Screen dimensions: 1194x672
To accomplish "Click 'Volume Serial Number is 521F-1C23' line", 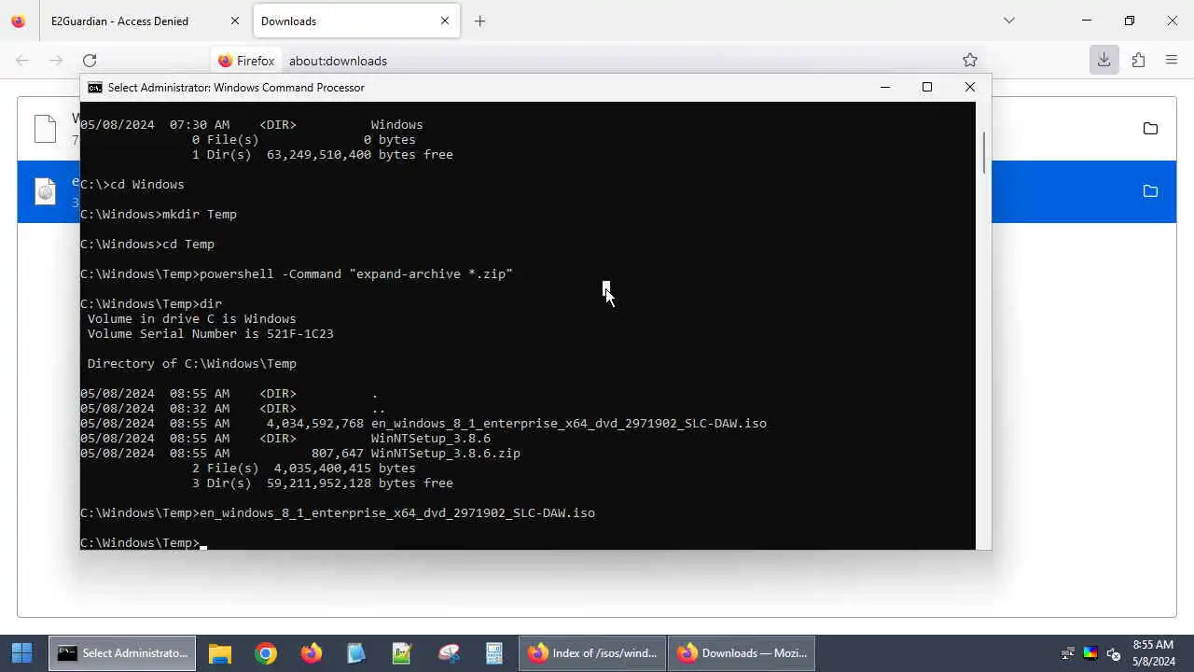I will (x=211, y=334).
